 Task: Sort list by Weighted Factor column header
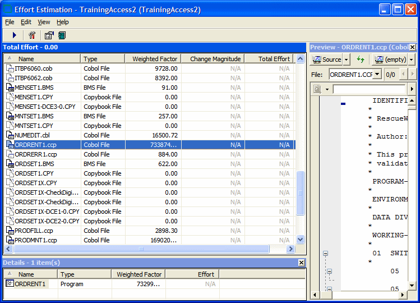pos(154,59)
